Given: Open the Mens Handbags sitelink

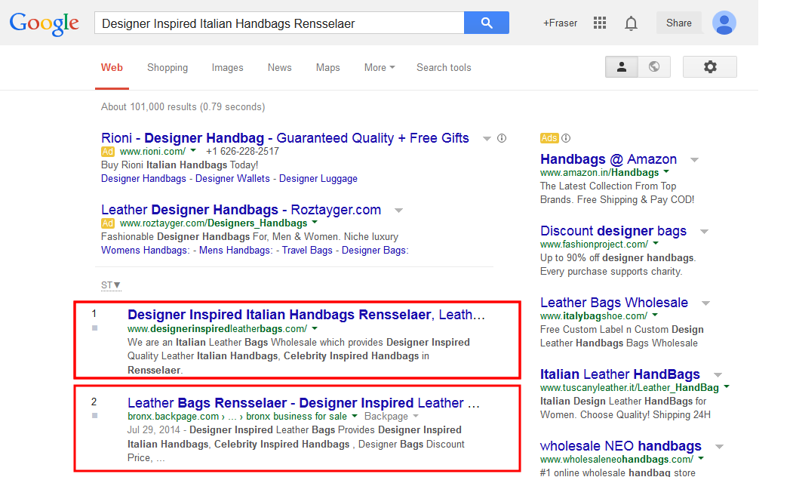Looking at the screenshot, I should click(x=235, y=251).
